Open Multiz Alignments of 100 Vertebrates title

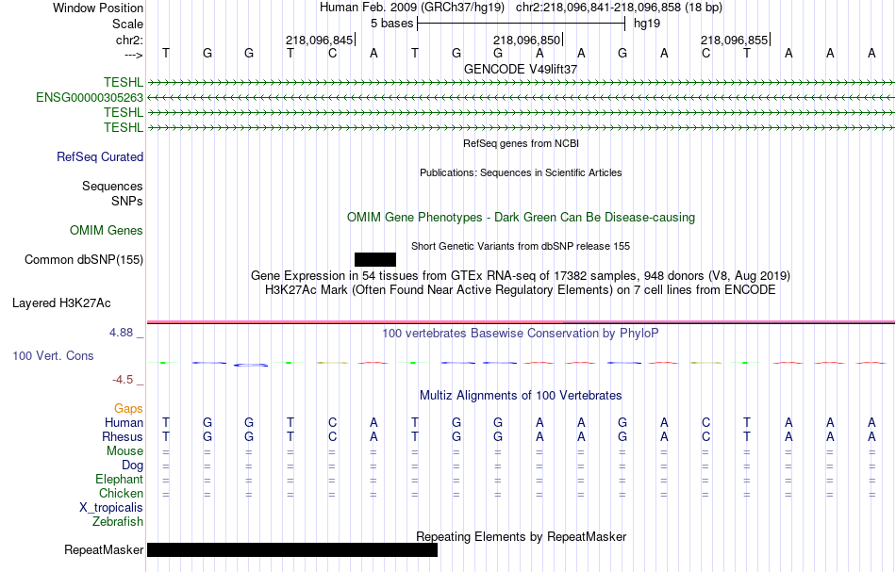521,396
